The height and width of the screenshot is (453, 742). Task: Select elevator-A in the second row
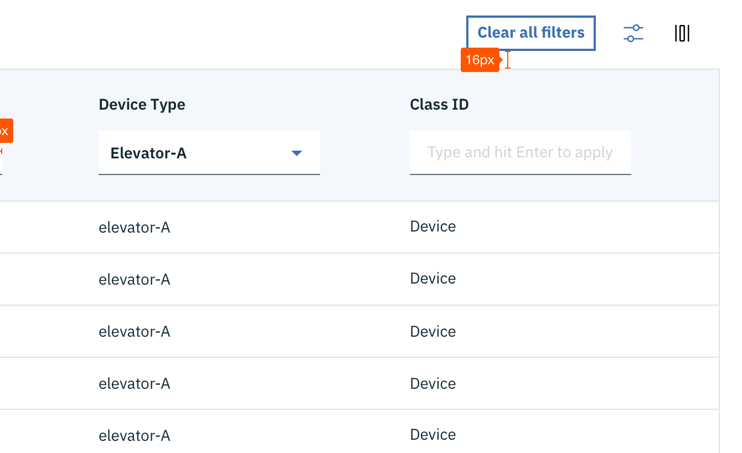(x=134, y=279)
